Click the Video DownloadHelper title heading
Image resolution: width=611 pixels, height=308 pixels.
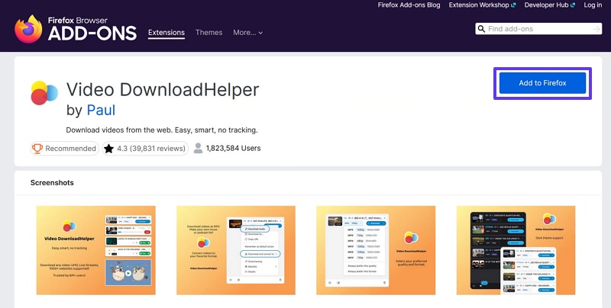(163, 90)
